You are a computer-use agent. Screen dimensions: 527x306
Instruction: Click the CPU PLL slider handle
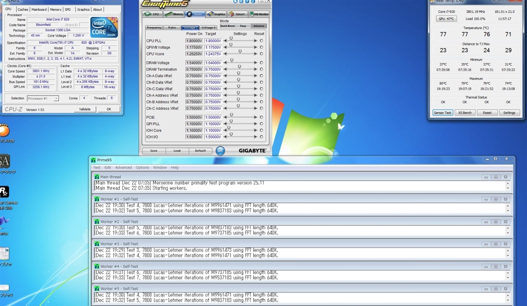(x=231, y=38)
